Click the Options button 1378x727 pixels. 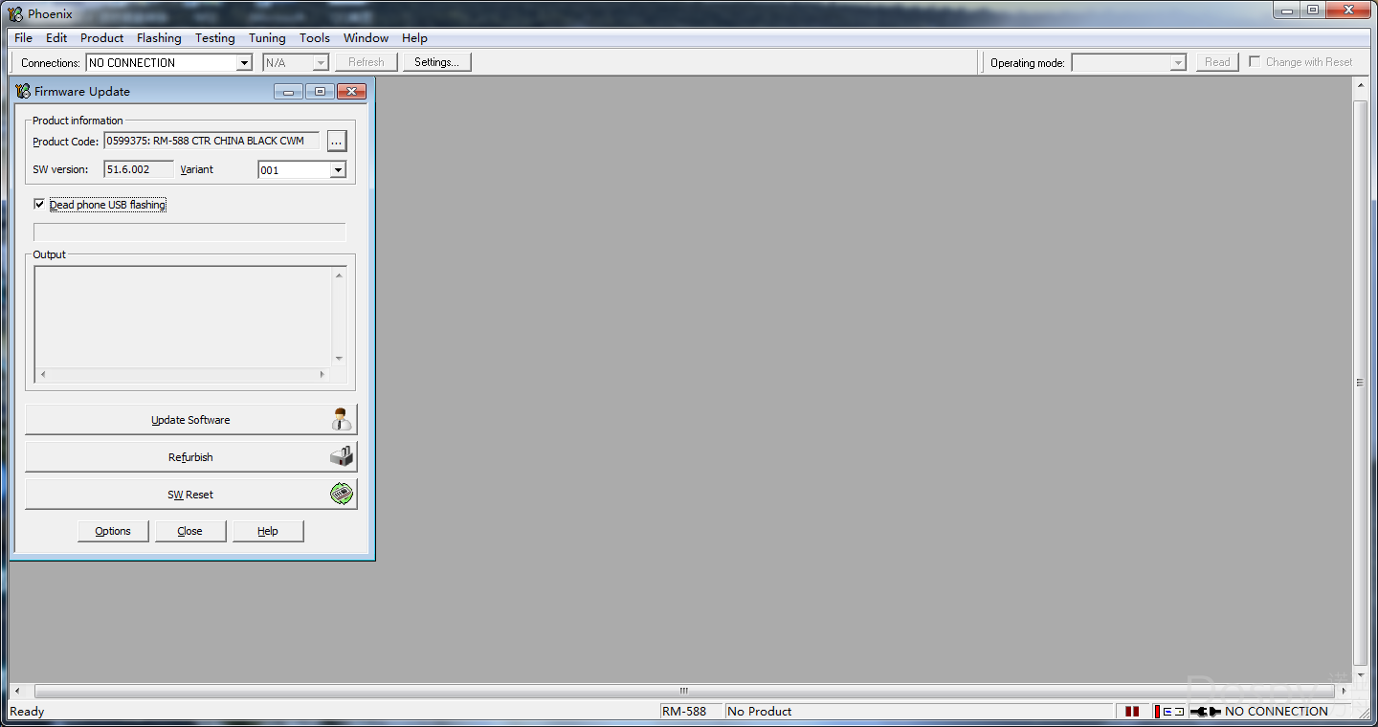[x=113, y=531]
